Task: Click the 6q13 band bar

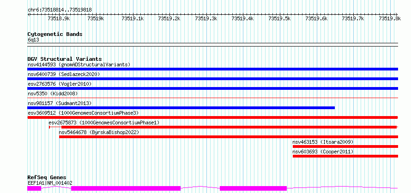Action: point(212,45)
